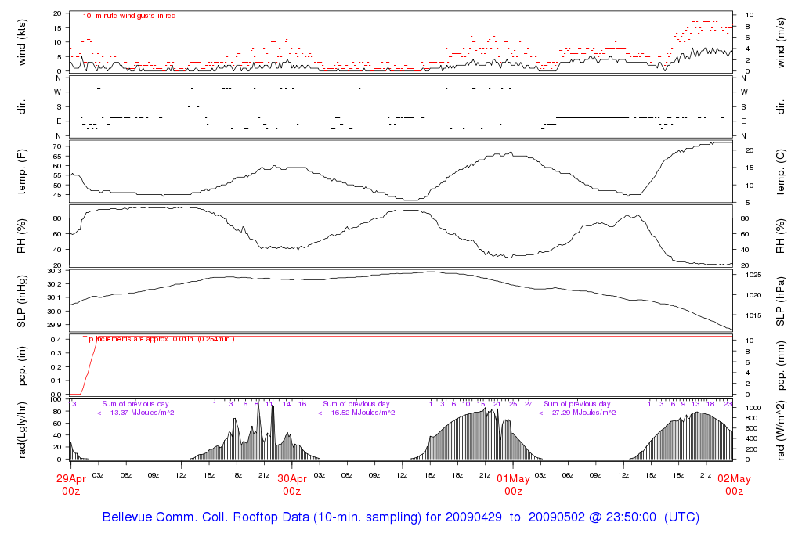Click the right 'pcp. (mm)' axis label
Viewport: 802px width, 548px height.
781,366
